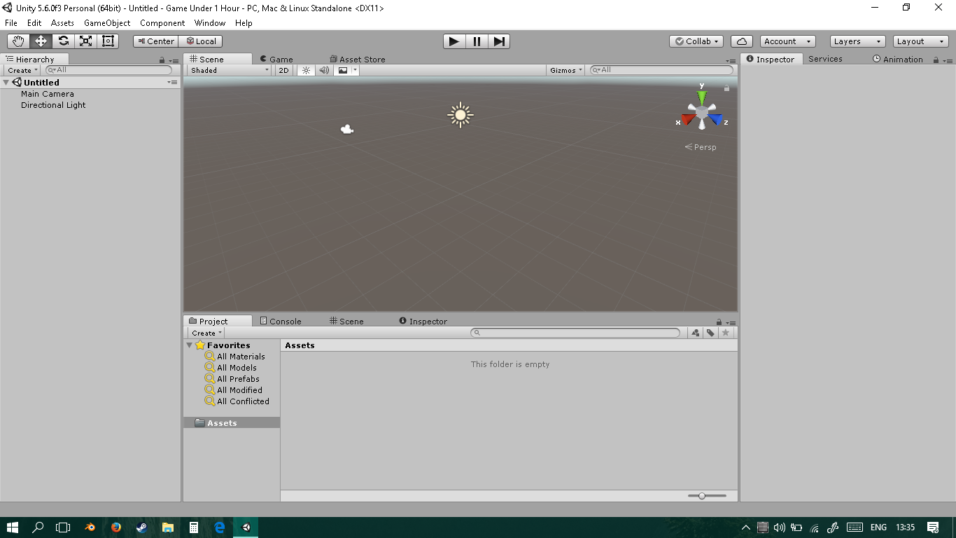This screenshot has height=538, width=956.
Task: Open the GameObject menu
Action: pos(106,22)
